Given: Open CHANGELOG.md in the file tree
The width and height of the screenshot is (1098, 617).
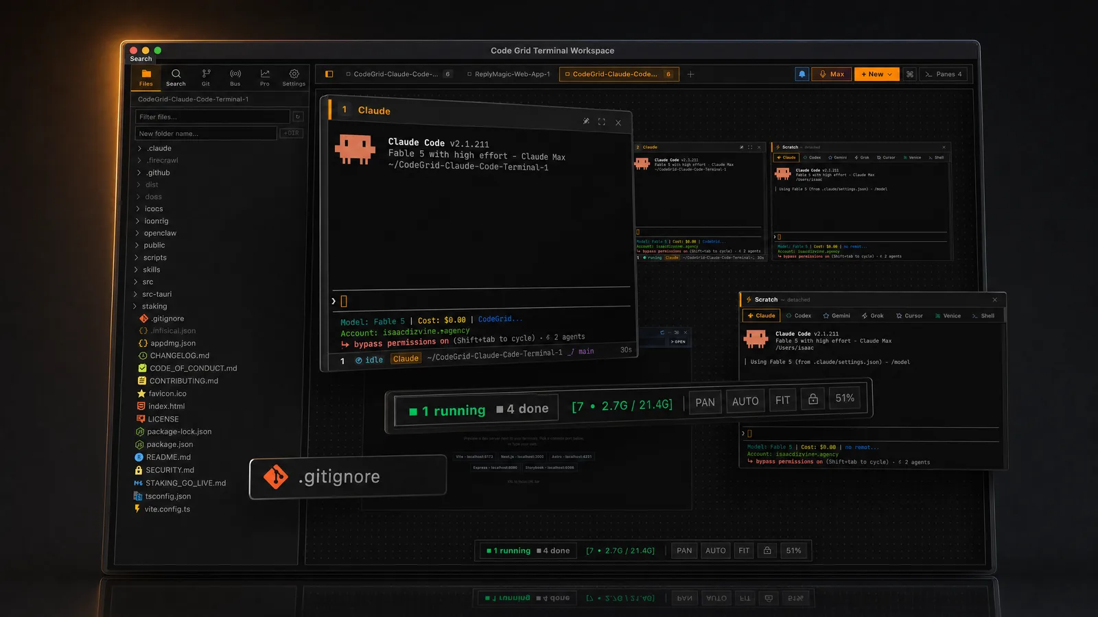Looking at the screenshot, I should tap(174, 356).
